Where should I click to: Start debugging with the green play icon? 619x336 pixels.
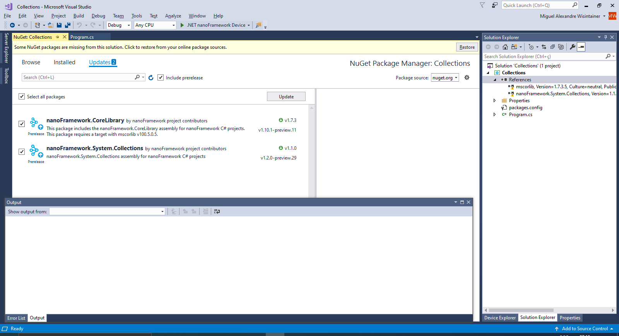[182, 25]
